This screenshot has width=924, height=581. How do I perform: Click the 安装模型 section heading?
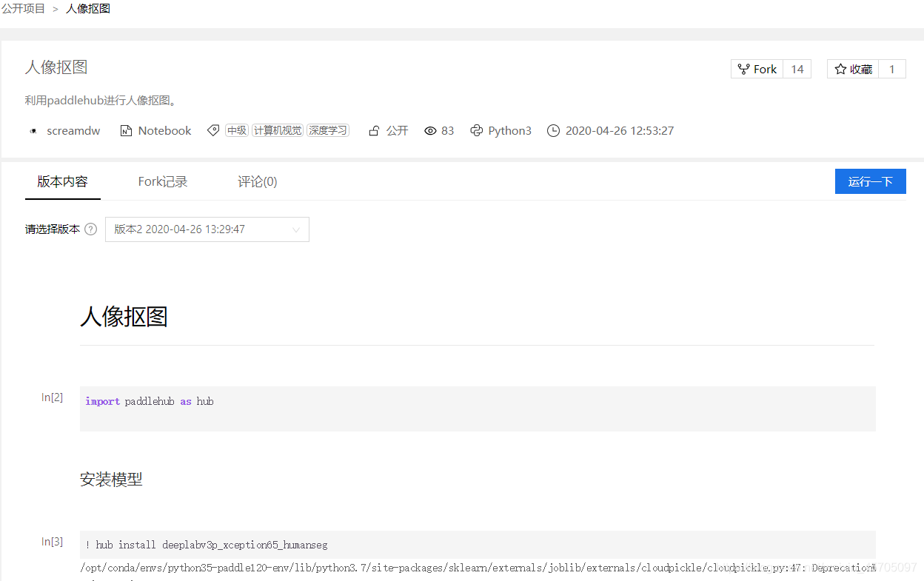[x=111, y=480]
